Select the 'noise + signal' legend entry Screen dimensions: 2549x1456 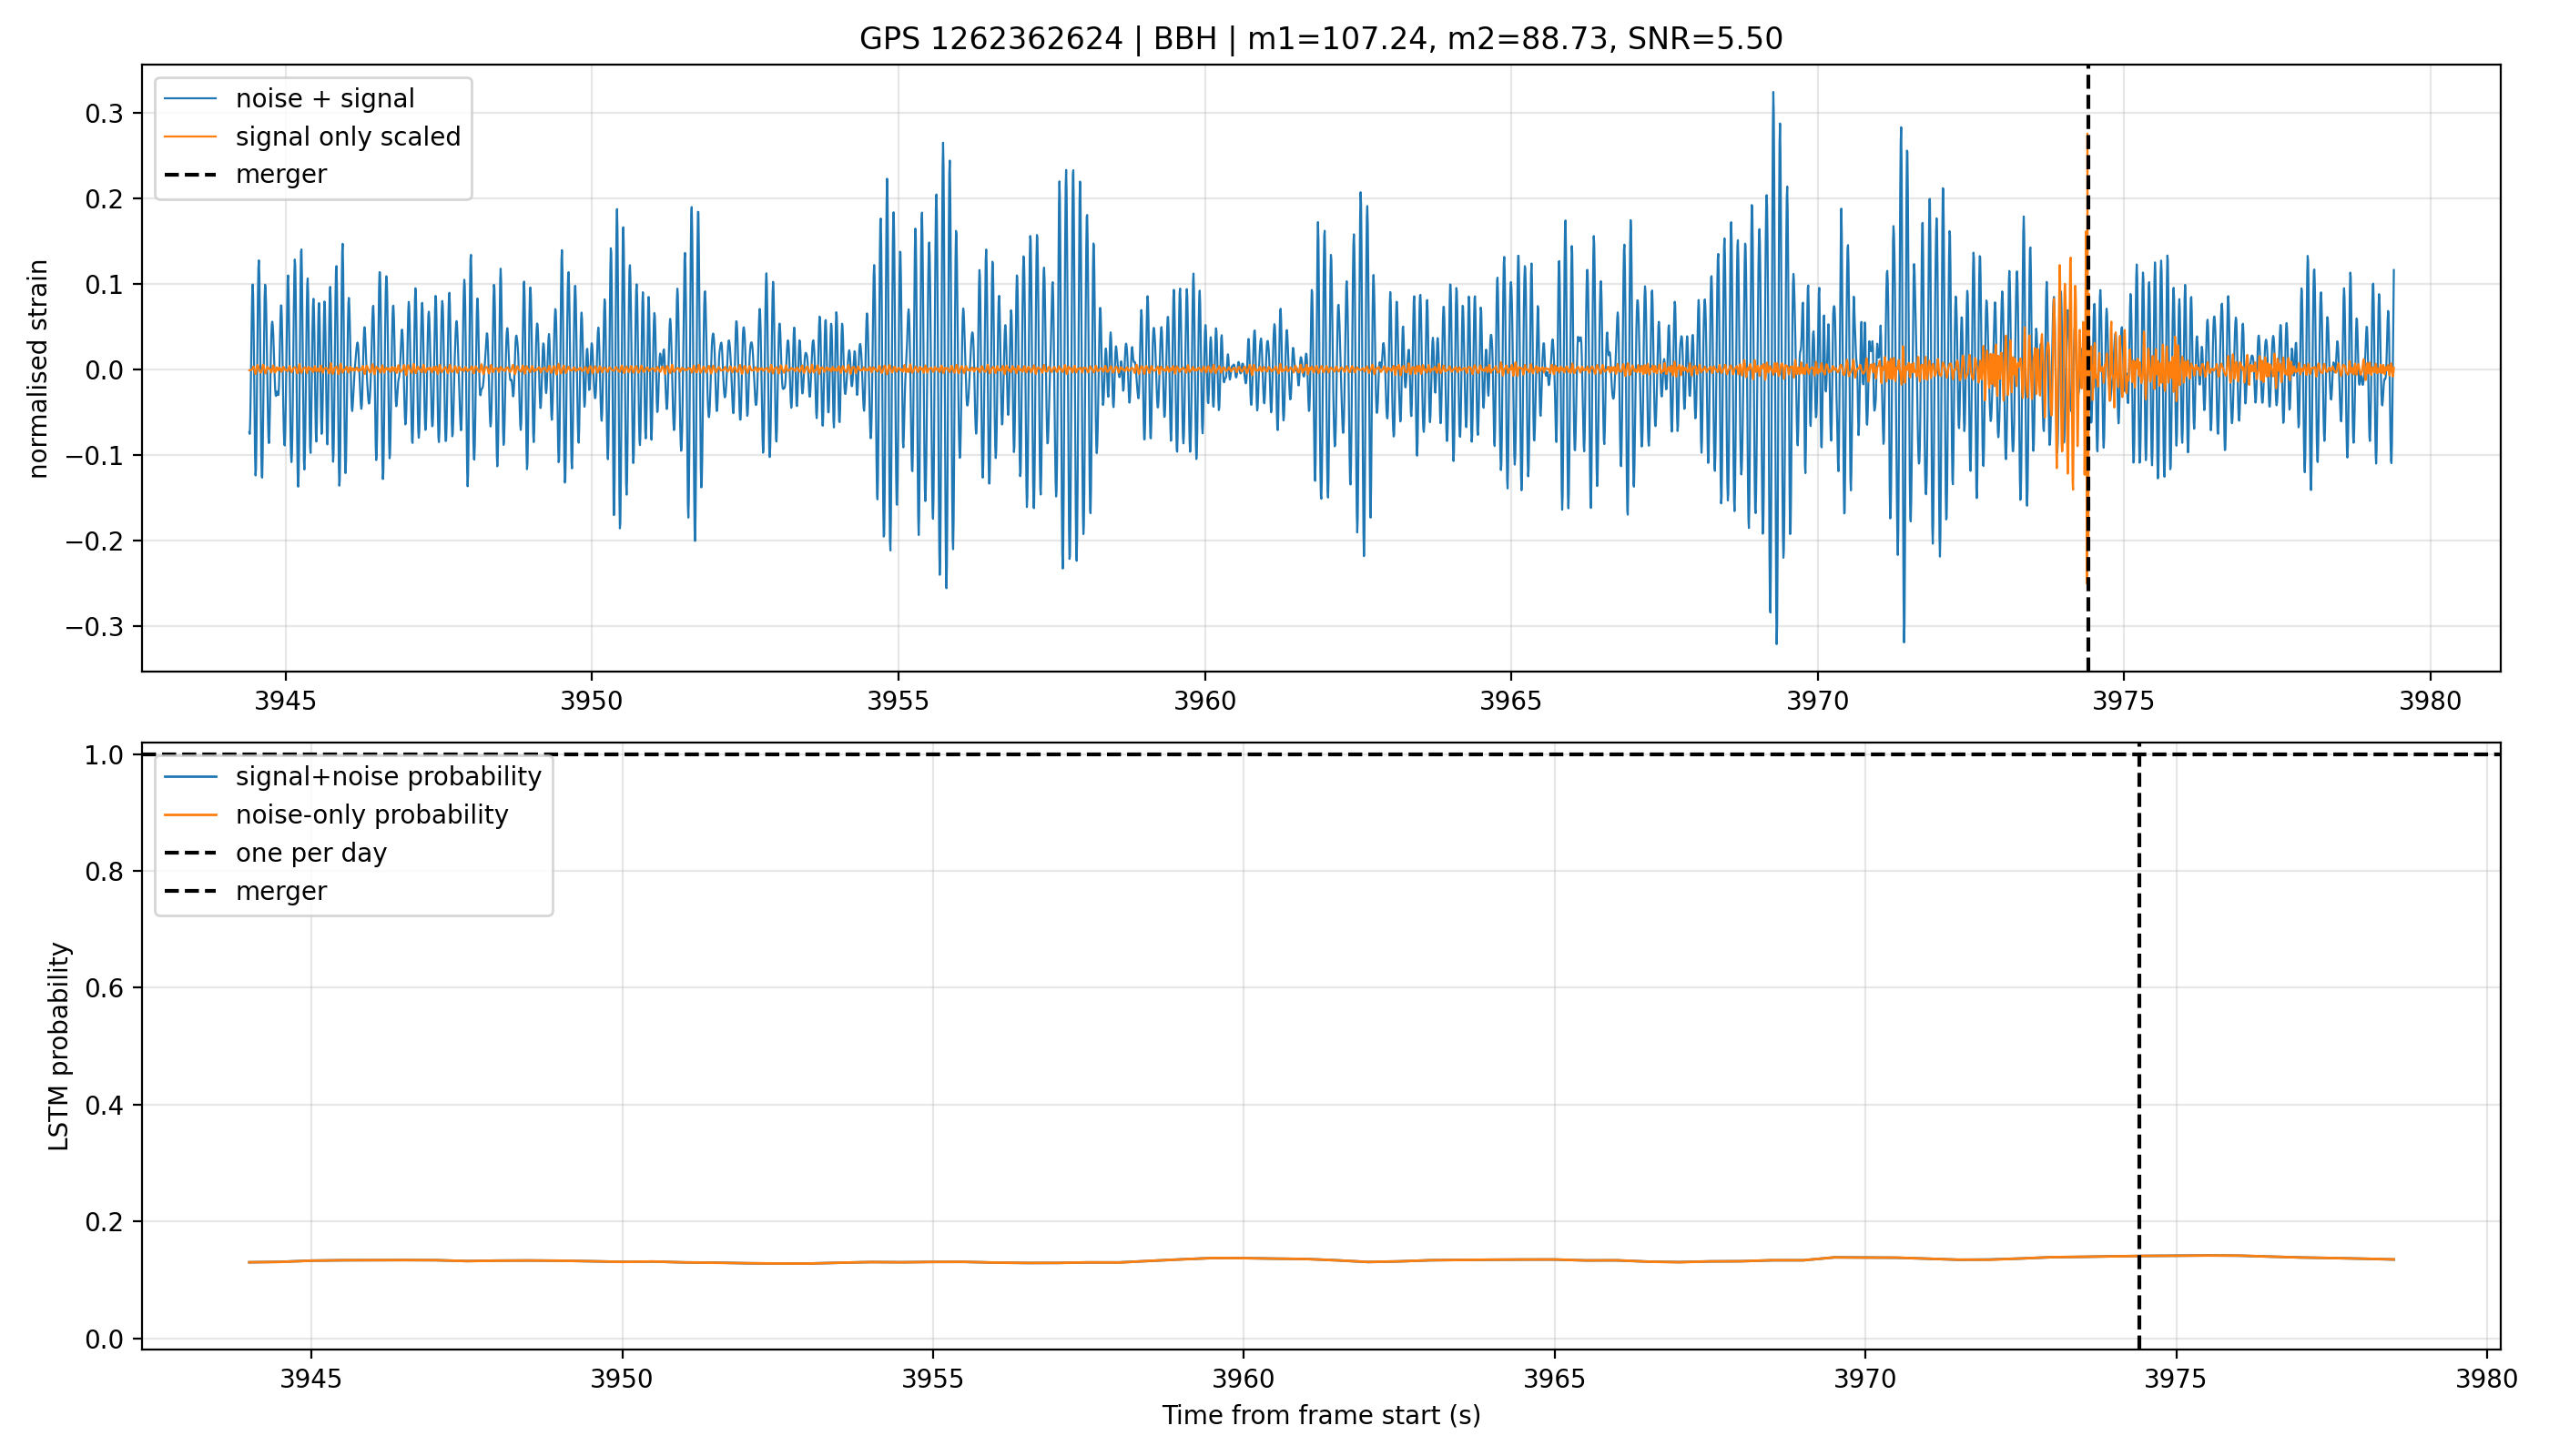(x=324, y=99)
